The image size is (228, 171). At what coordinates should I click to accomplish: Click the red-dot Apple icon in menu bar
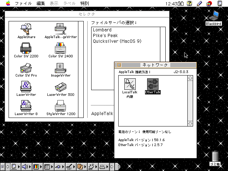pos(209,3)
